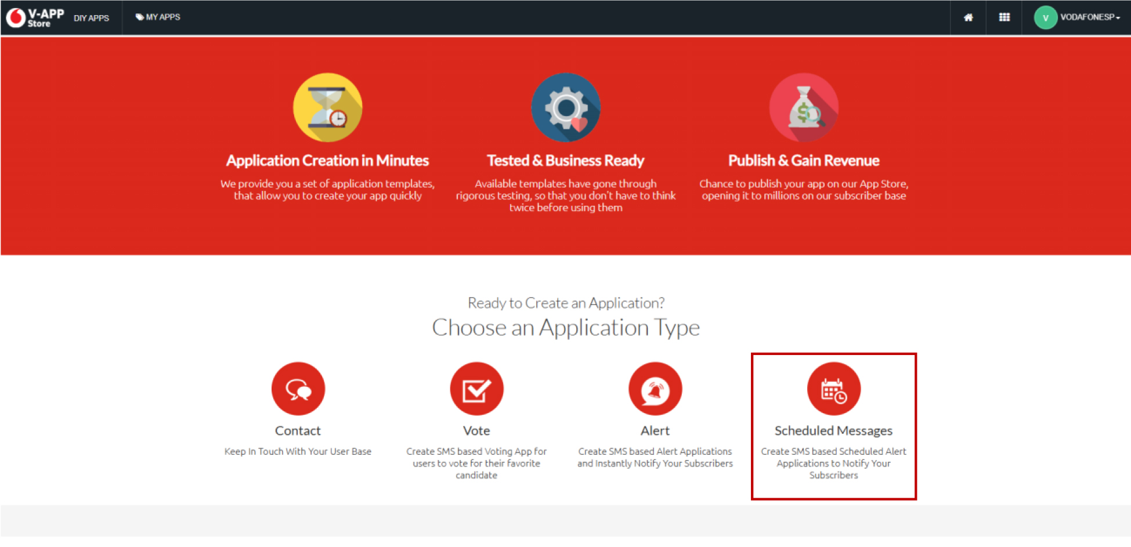Choose the Vote checkmark icon

[x=476, y=389]
